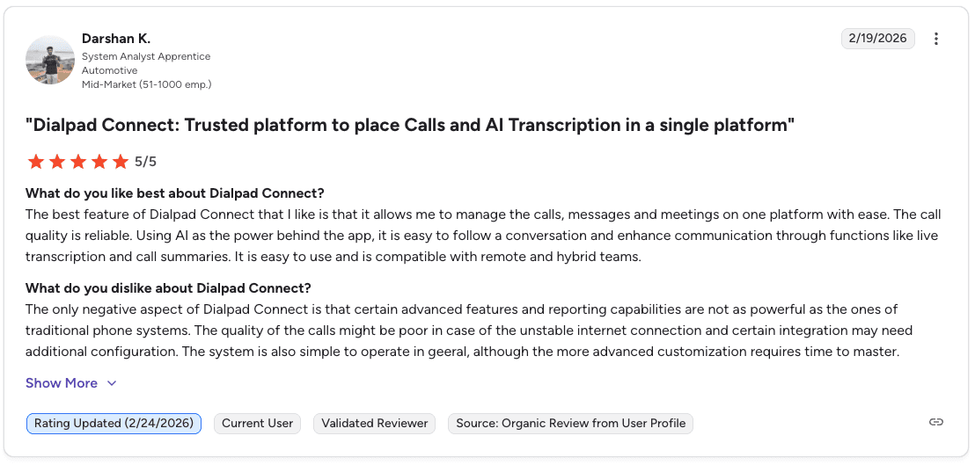
Task: Click the second red rating star
Action: (57, 162)
